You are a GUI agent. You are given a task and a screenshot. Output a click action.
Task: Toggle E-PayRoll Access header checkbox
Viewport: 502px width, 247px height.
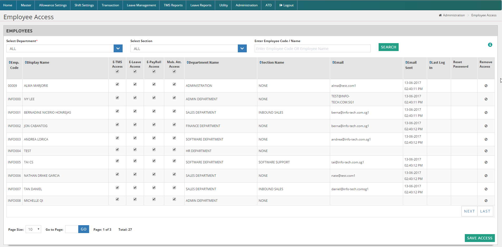tap(154, 72)
